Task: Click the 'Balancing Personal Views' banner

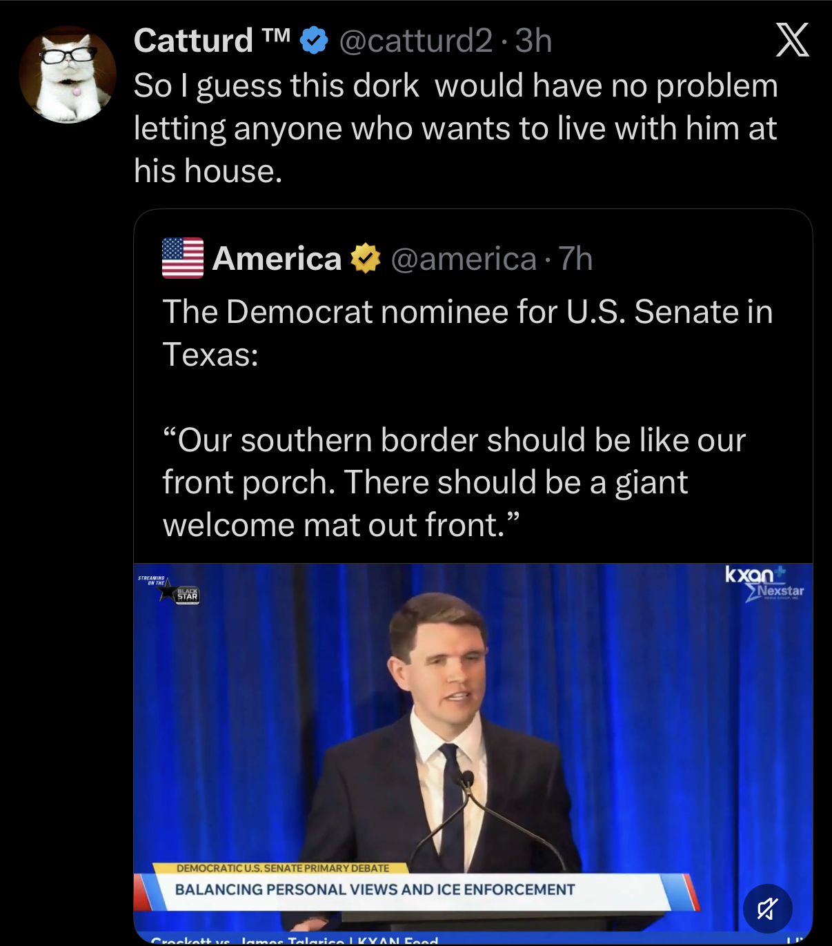Action: click(375, 889)
